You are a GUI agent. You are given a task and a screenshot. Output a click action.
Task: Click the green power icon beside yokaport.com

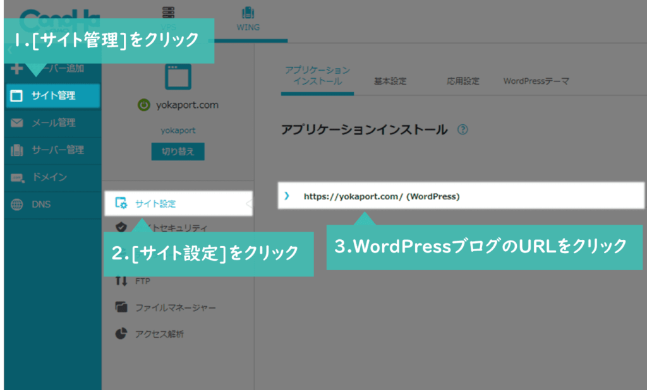click(143, 105)
